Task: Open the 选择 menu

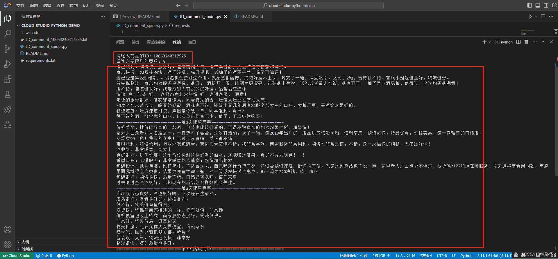Action: pyautogui.click(x=47, y=6)
